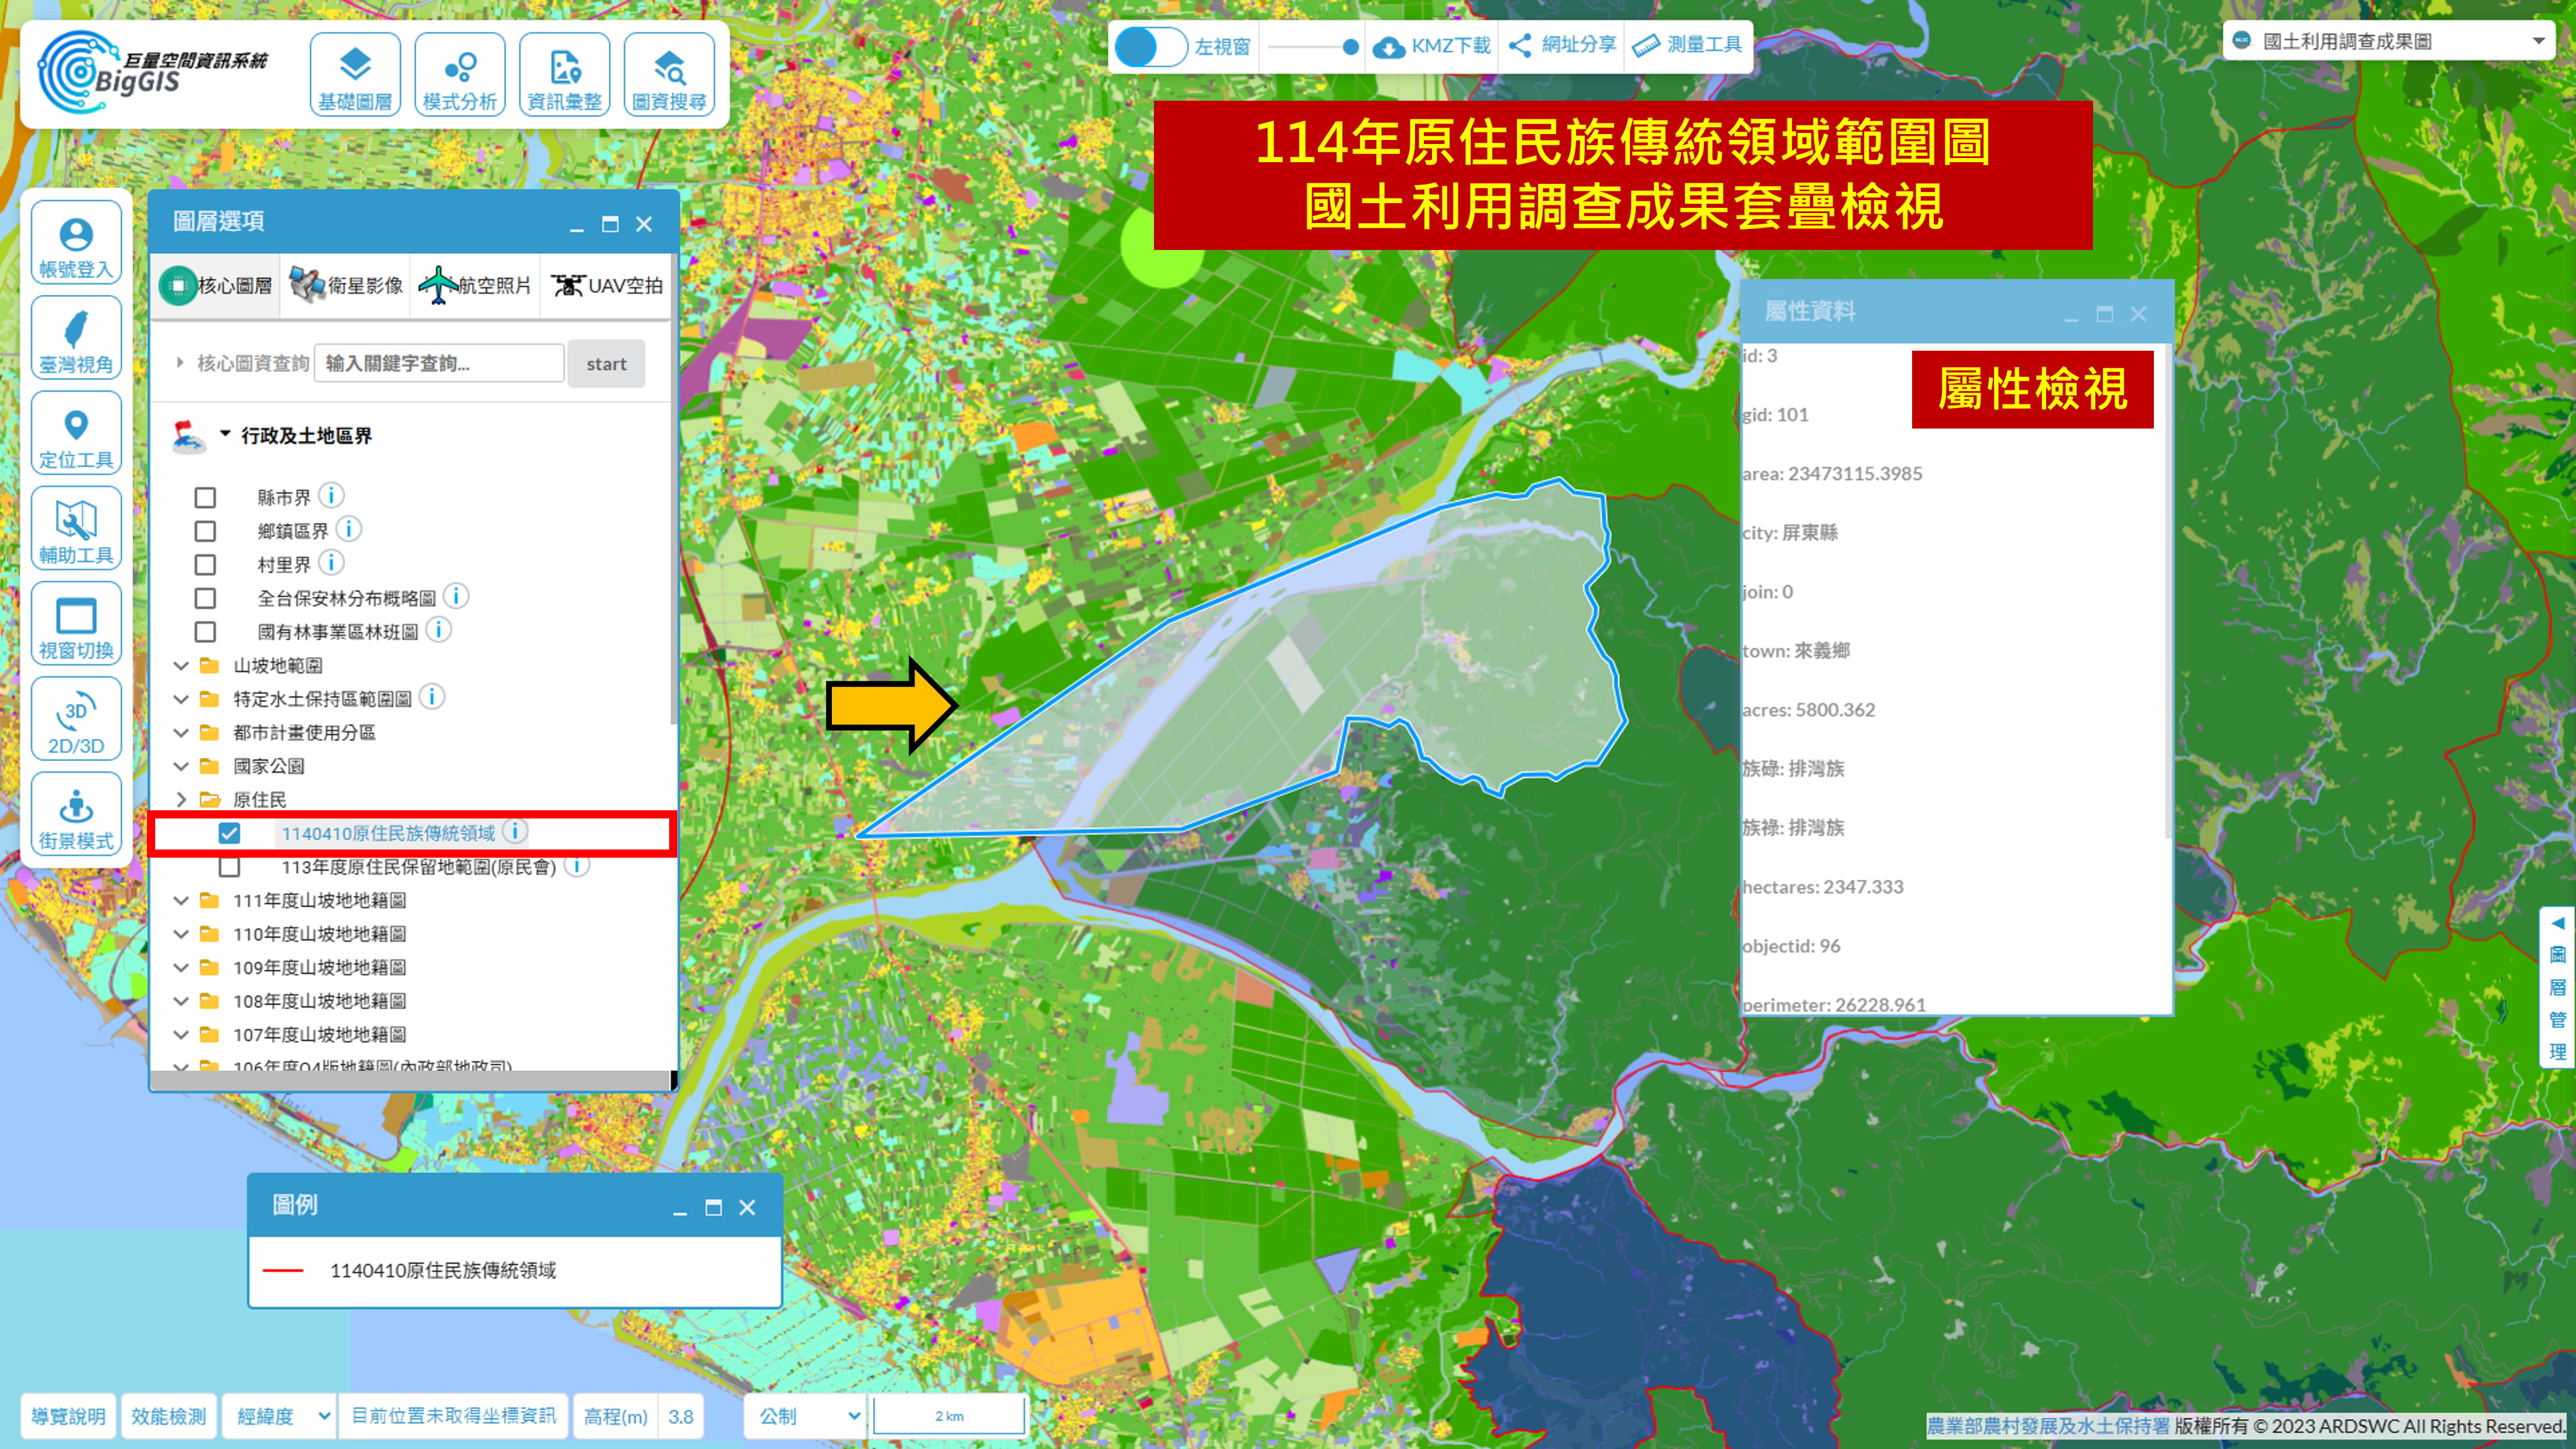Image resolution: width=2576 pixels, height=1449 pixels.
Task: Click the 屬性資料 panel scrollbar
Action: click(x=2168, y=590)
